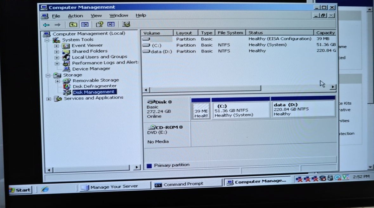Viewport: 374px width, 208px height.
Task: Open the View menu
Action: 96,15
